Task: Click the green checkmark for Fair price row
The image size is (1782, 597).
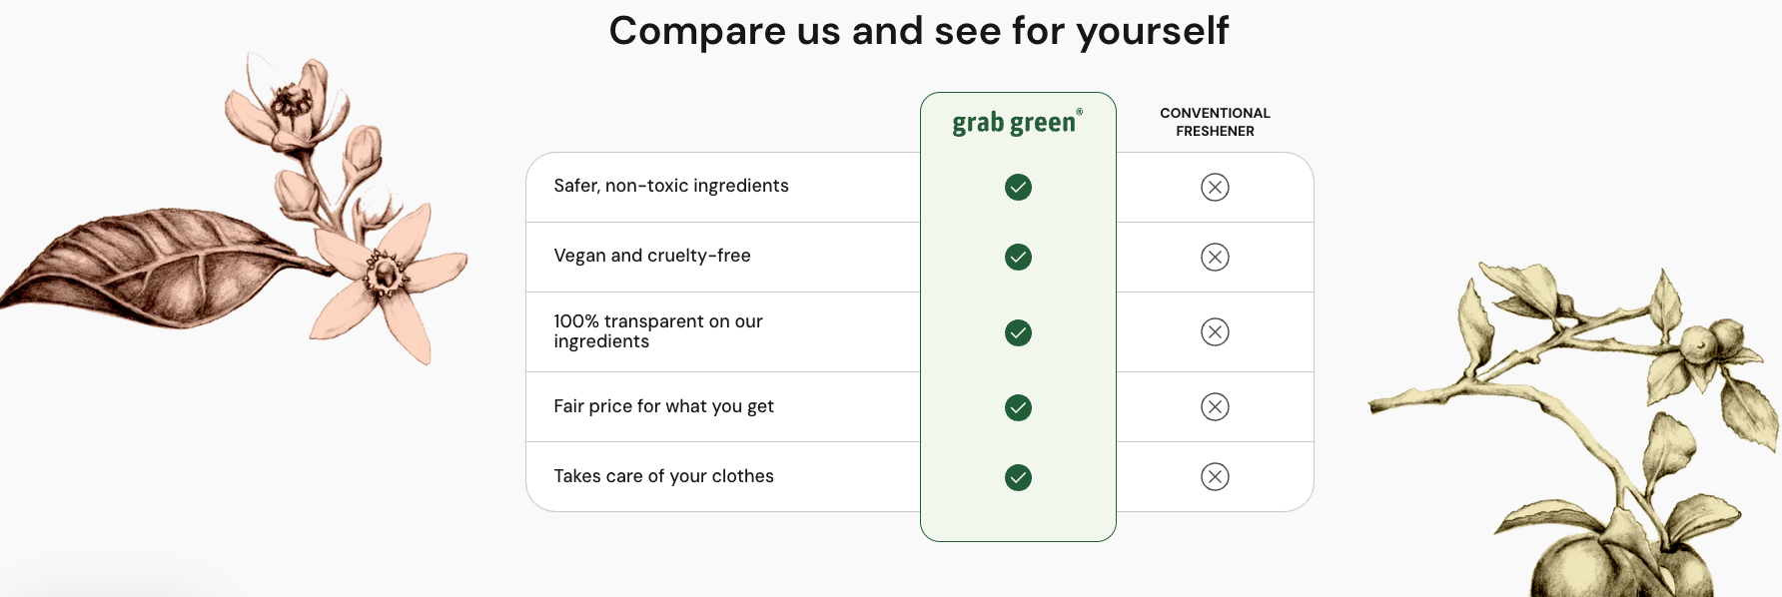Action: pyautogui.click(x=1018, y=407)
